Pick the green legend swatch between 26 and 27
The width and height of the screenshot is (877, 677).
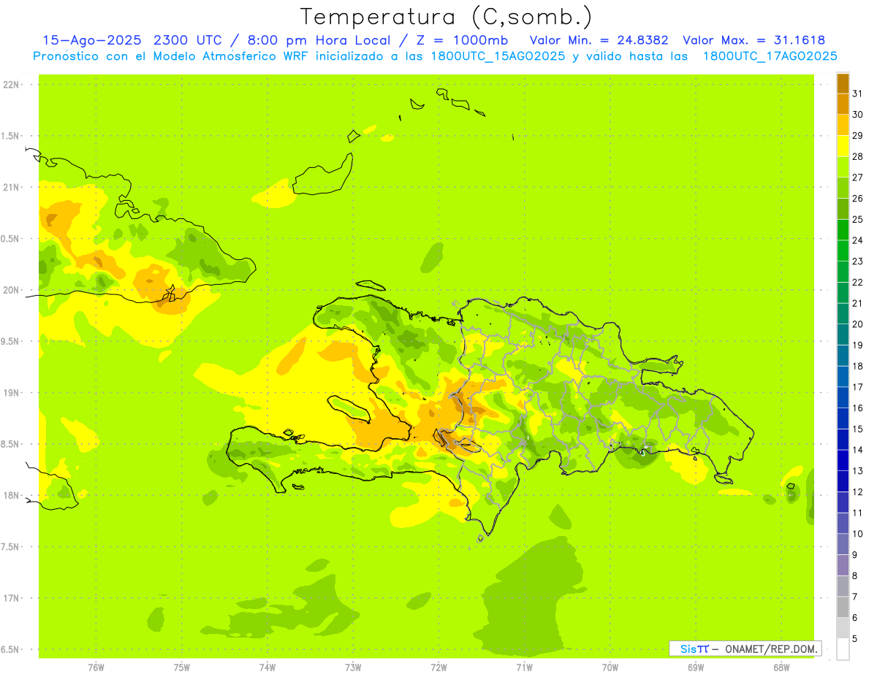coord(843,188)
